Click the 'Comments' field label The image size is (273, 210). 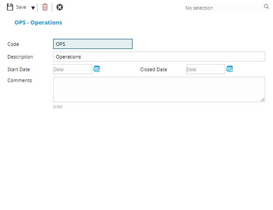coord(20,81)
